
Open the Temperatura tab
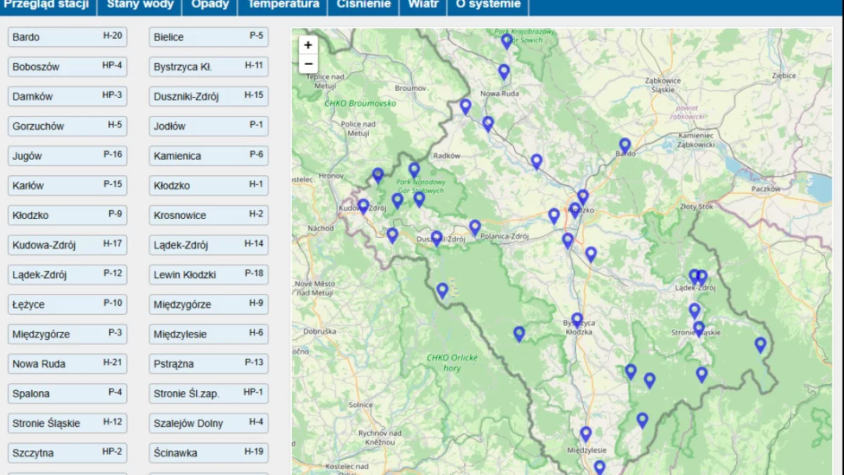click(x=283, y=4)
